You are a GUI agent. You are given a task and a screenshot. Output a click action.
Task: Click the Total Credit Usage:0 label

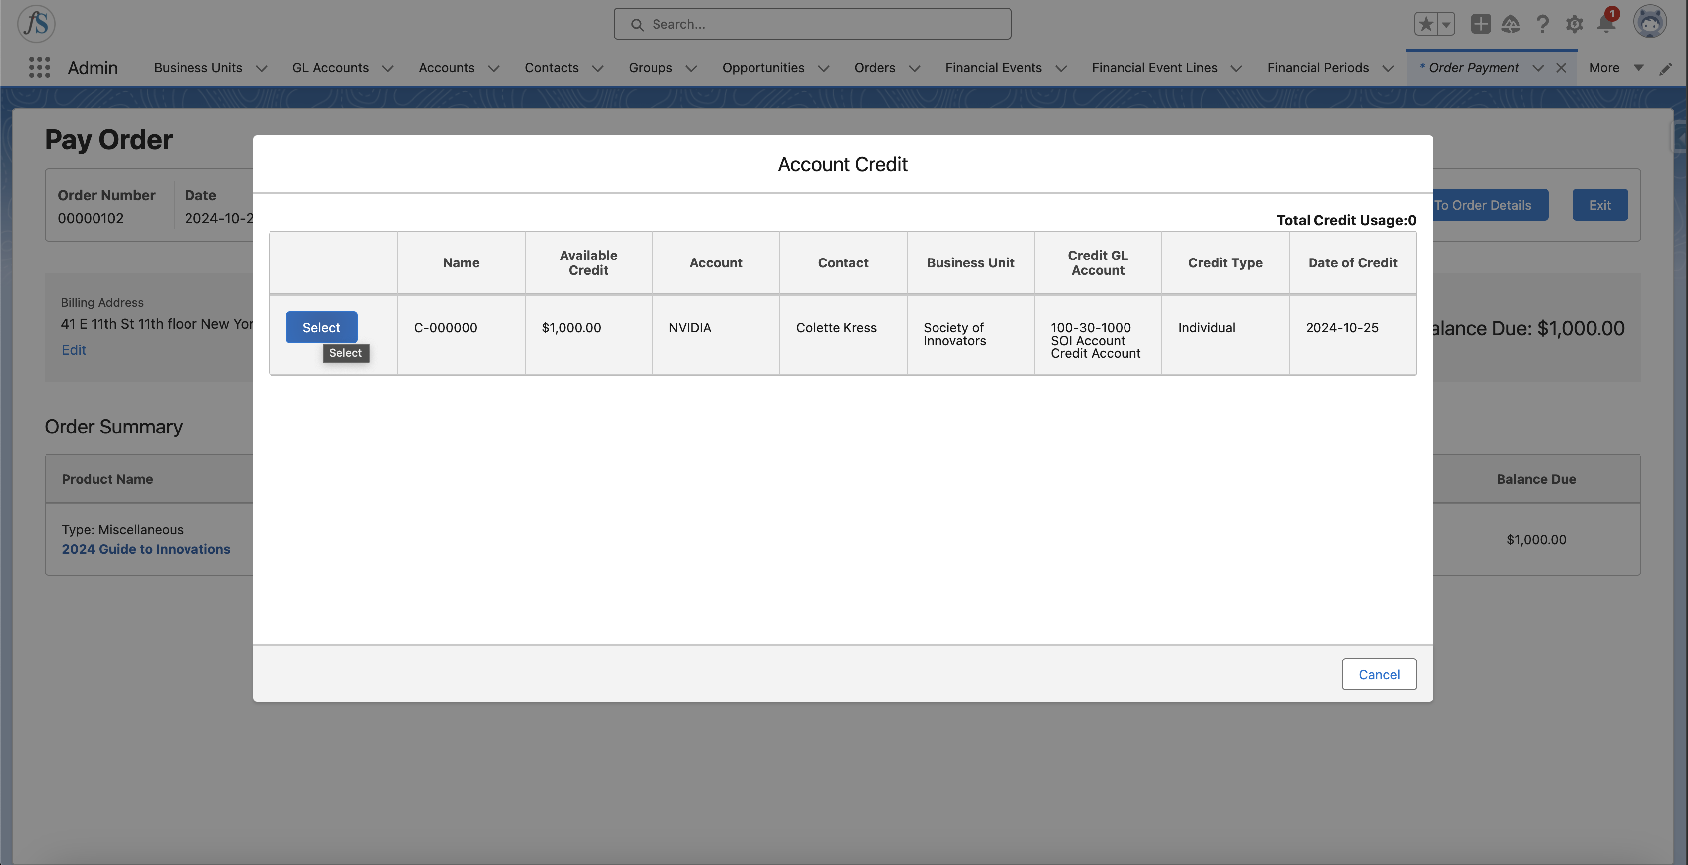click(1346, 220)
